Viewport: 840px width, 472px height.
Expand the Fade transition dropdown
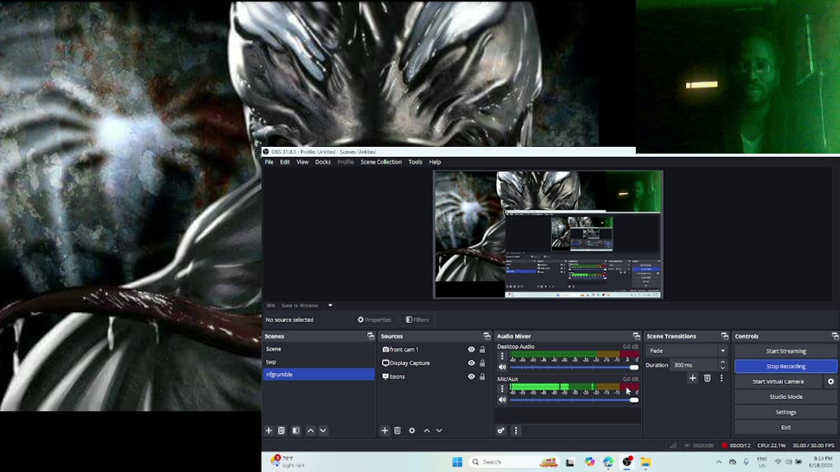pyautogui.click(x=723, y=351)
